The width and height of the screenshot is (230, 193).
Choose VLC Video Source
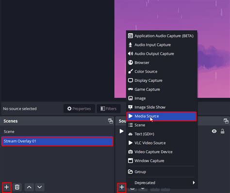(x=162, y=143)
